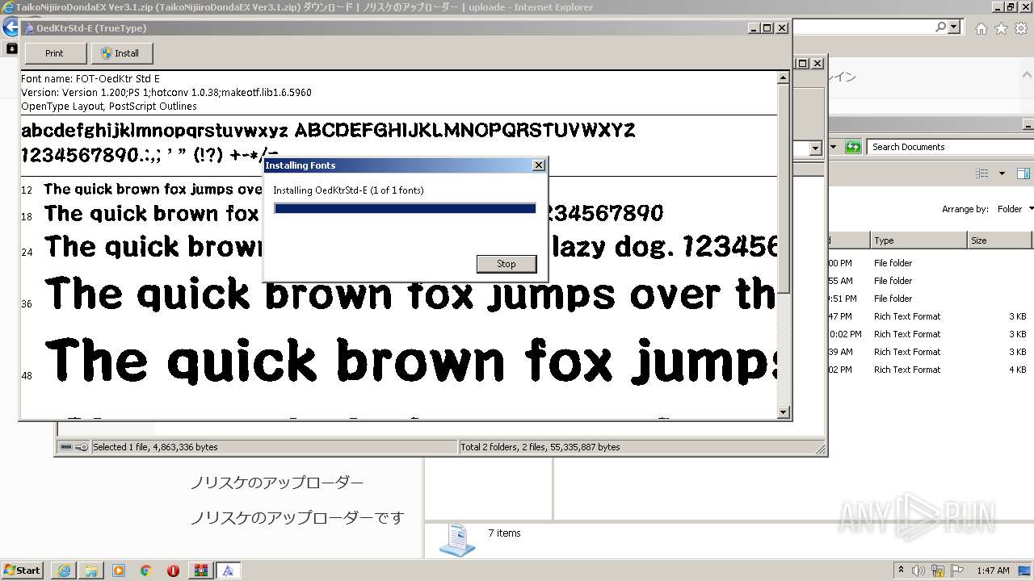Open the Start menu
Viewport: 1034px width, 581px height.
22,571
